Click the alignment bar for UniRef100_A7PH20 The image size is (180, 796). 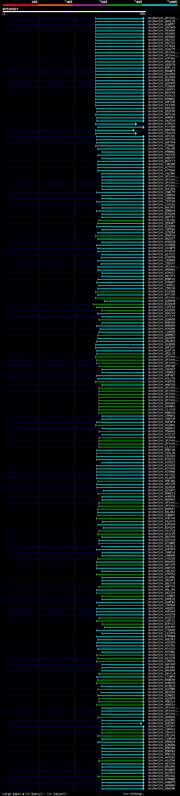click(x=116, y=124)
